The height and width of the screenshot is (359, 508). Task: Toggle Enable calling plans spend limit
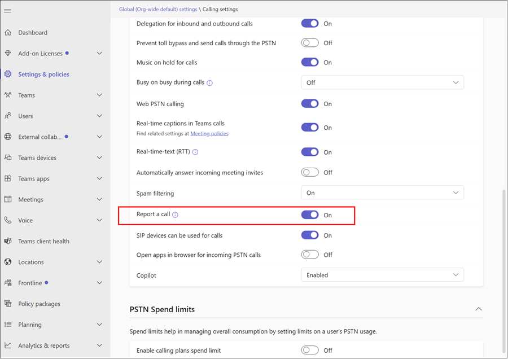tap(310, 351)
